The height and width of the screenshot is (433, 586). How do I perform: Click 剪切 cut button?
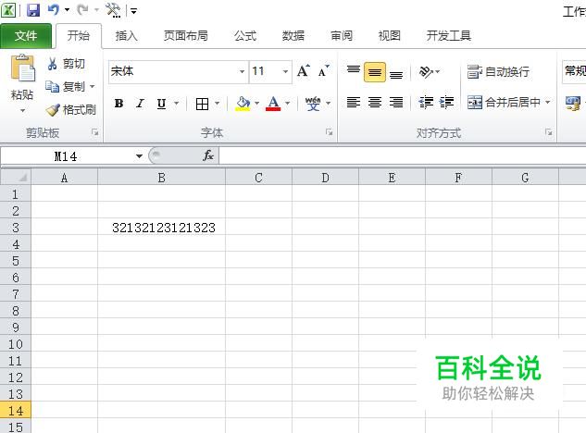[x=66, y=64]
